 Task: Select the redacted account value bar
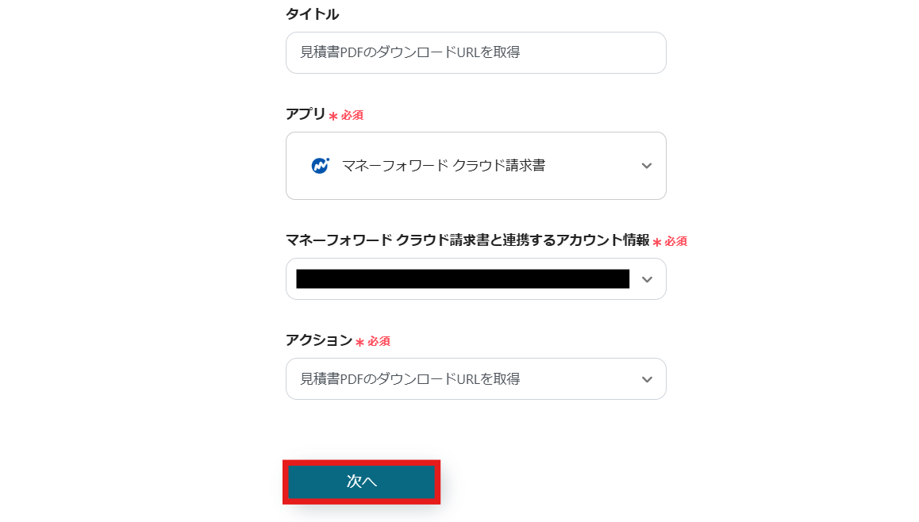pyautogui.click(x=463, y=278)
